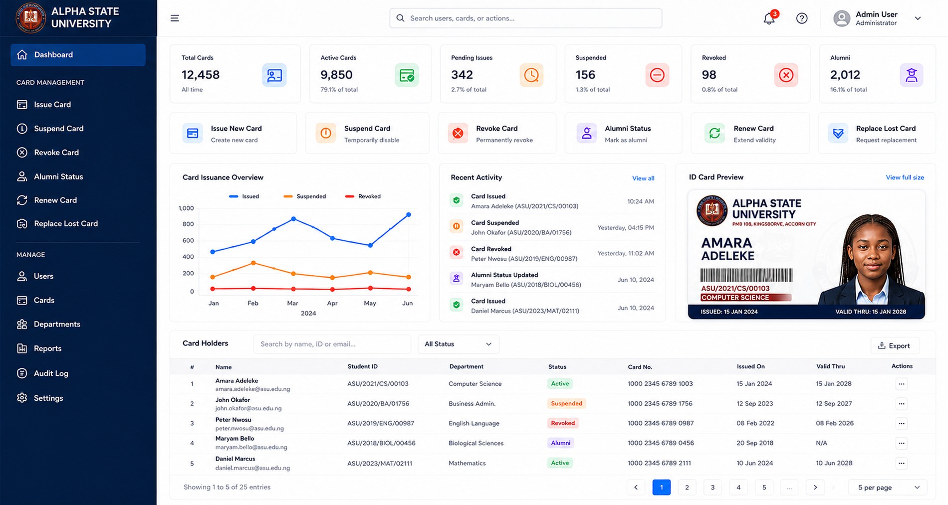948x505 pixels.
Task: Click the Renew Card quick action
Action: point(750,134)
